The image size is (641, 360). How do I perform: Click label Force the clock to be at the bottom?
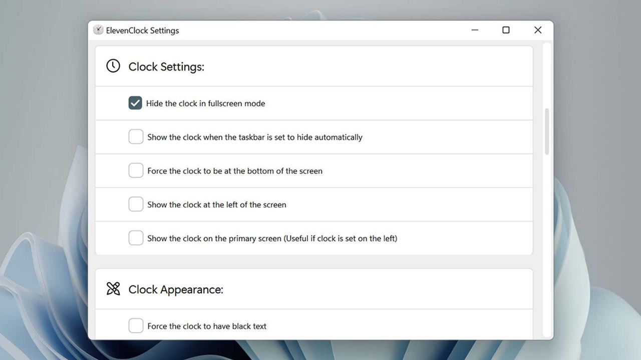235,171
